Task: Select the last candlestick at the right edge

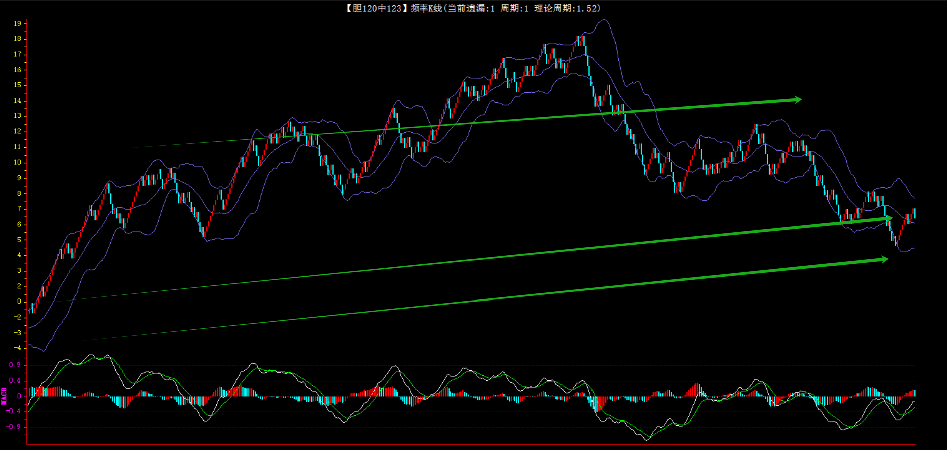Action: click(x=914, y=213)
